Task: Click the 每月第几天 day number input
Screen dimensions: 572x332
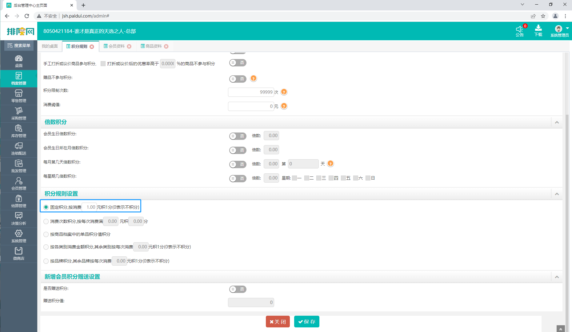Action: [303, 164]
